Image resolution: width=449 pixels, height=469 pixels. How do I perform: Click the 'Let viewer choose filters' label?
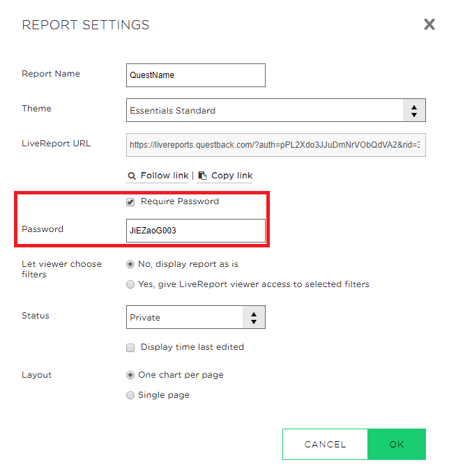pyautogui.click(x=61, y=269)
